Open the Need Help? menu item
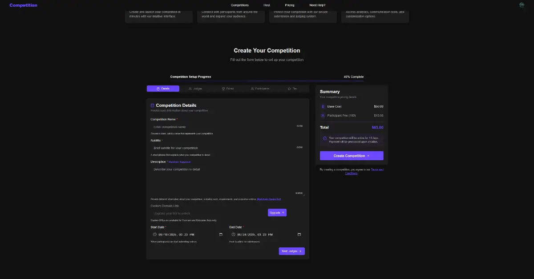 [x=317, y=5]
